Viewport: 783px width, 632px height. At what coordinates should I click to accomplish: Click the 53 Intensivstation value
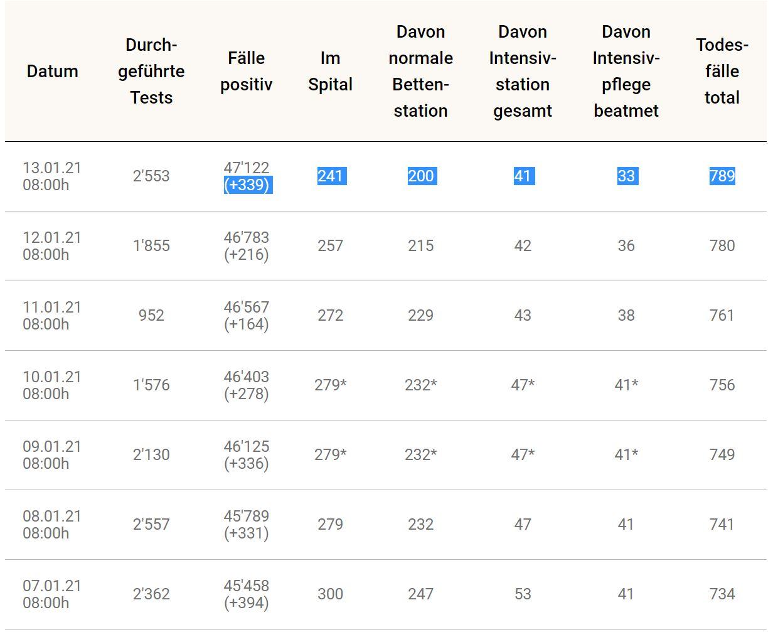tap(523, 594)
